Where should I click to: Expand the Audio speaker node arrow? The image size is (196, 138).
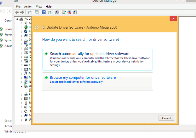tap(22, 23)
